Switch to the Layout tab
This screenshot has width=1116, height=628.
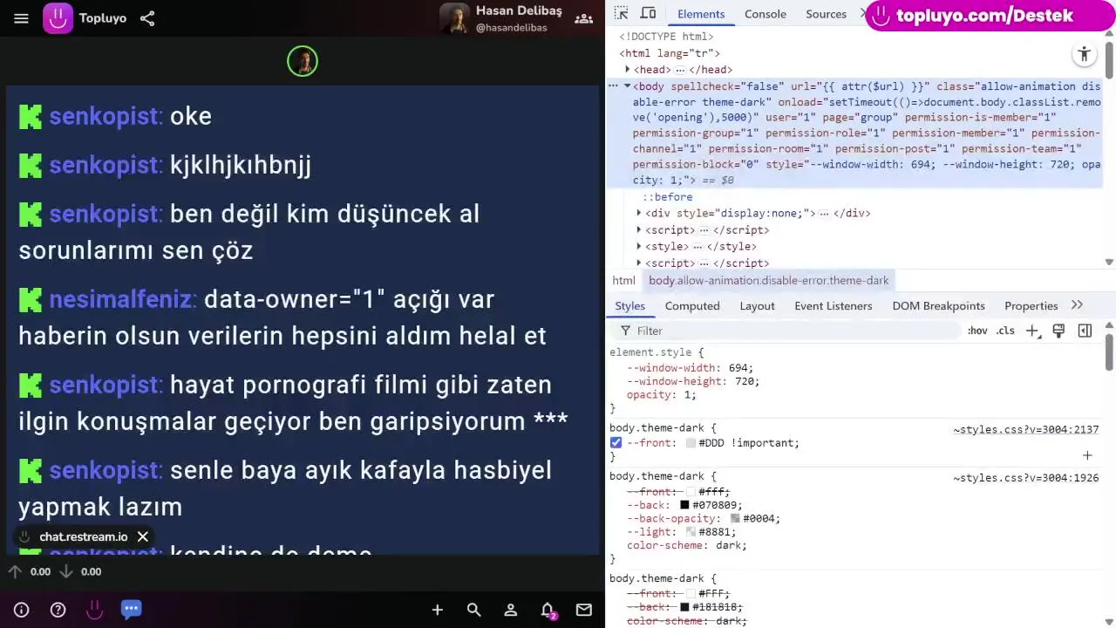coord(757,306)
